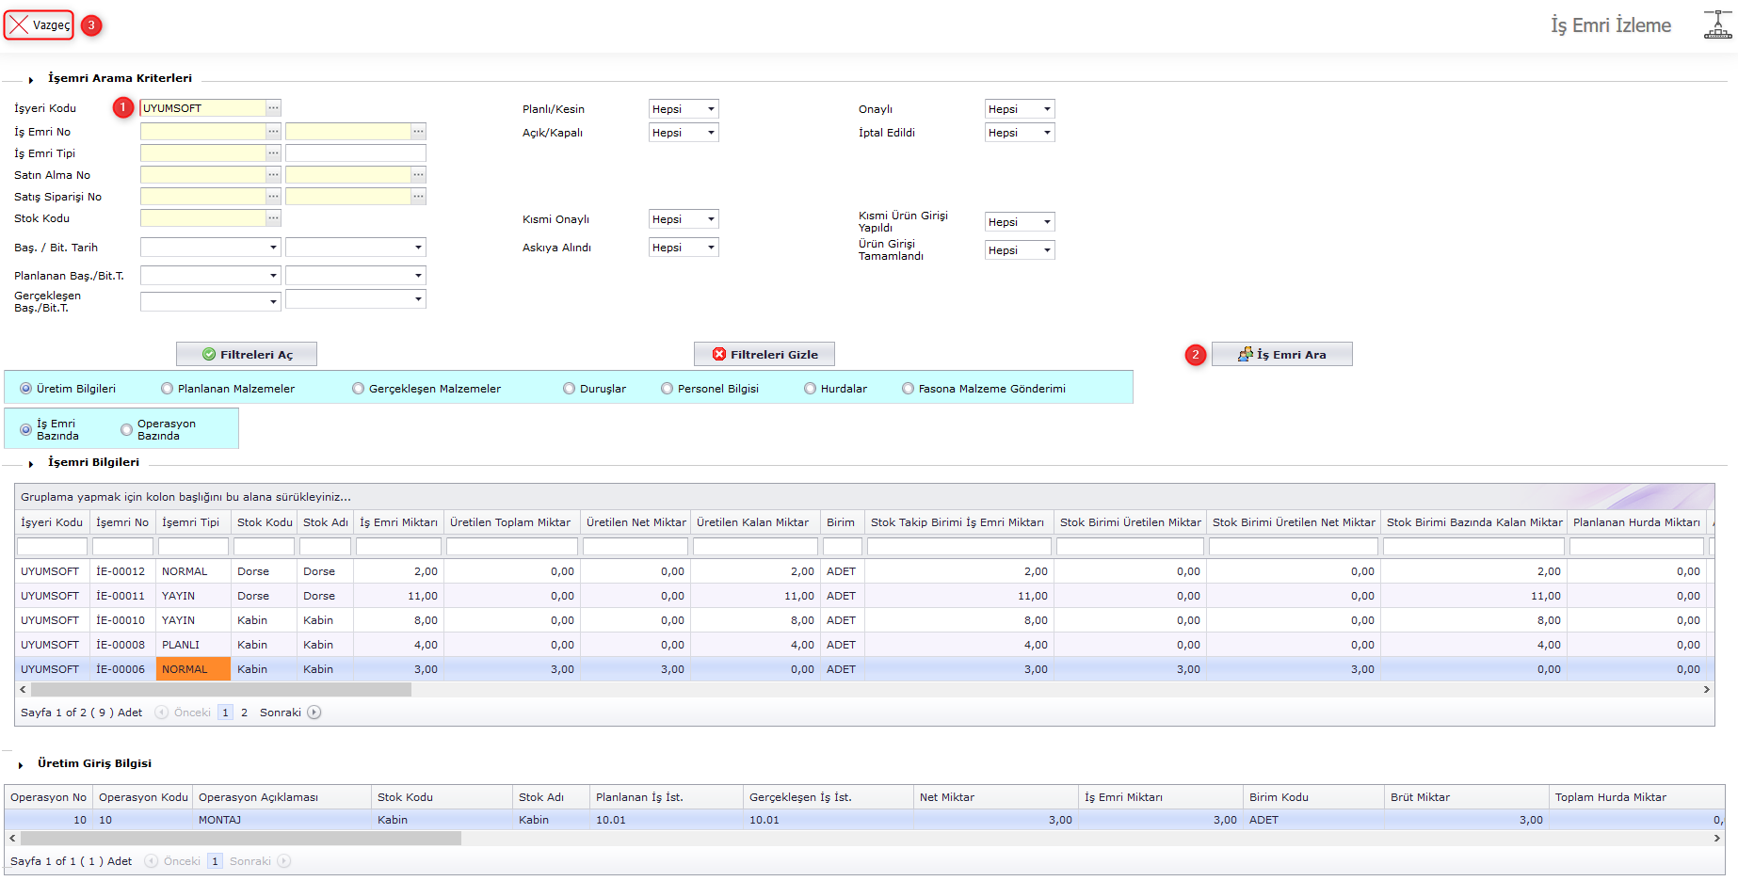This screenshot has height=881, width=1738.
Task: Click the Stok Kodu column header in grid
Action: click(265, 522)
